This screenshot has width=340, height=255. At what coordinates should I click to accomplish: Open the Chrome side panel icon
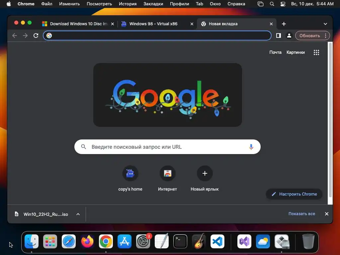click(x=279, y=36)
